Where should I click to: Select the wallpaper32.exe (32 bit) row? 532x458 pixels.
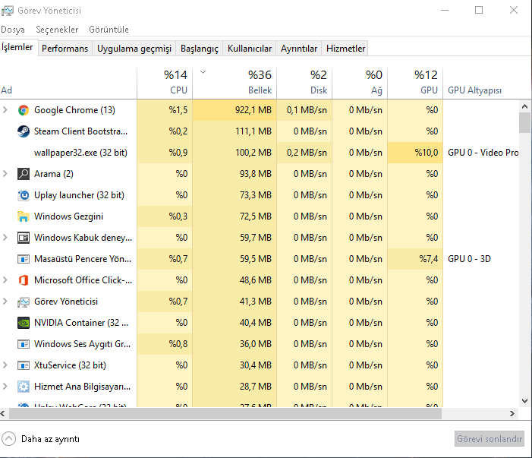coord(260,153)
